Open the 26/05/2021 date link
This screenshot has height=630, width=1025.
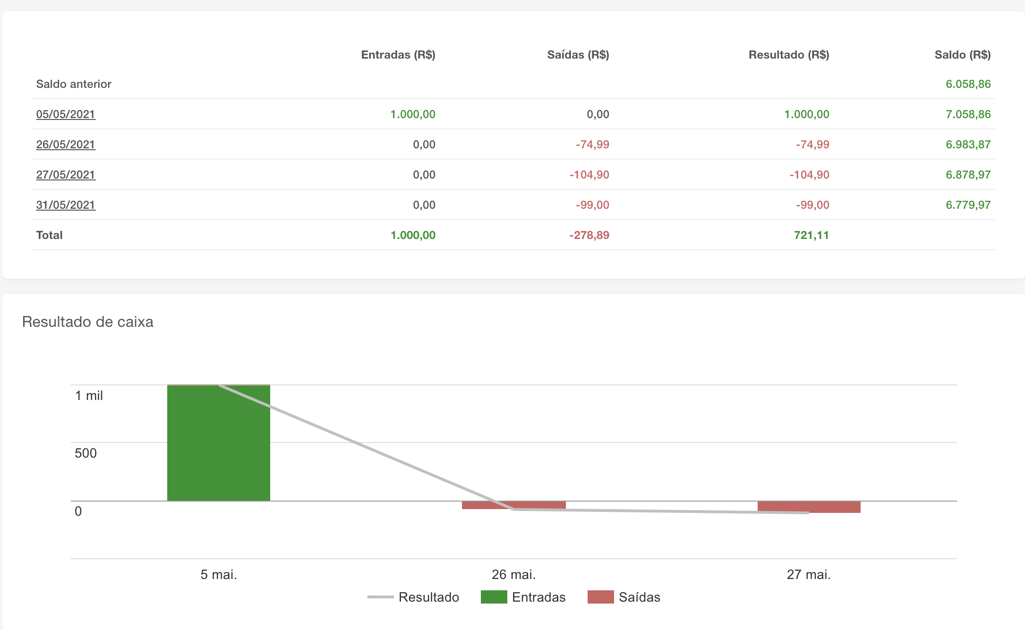(66, 145)
